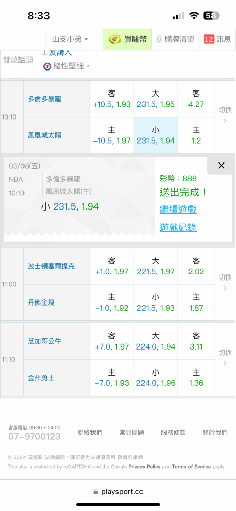
Task: Pick 客 4.27 moneyline for Raptors
Action: (196, 99)
